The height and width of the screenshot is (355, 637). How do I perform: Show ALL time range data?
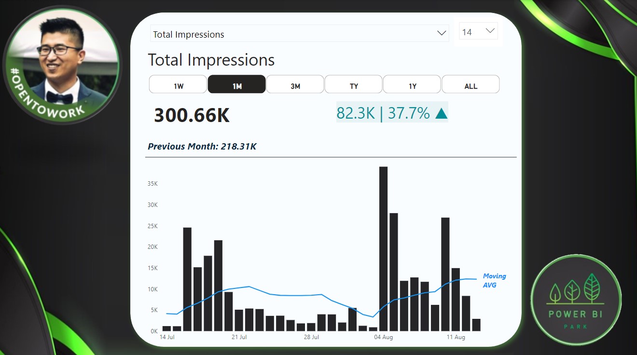[471, 85]
